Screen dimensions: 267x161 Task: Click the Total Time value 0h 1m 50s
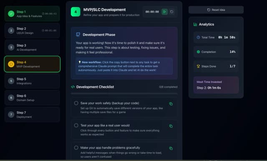[227, 37]
